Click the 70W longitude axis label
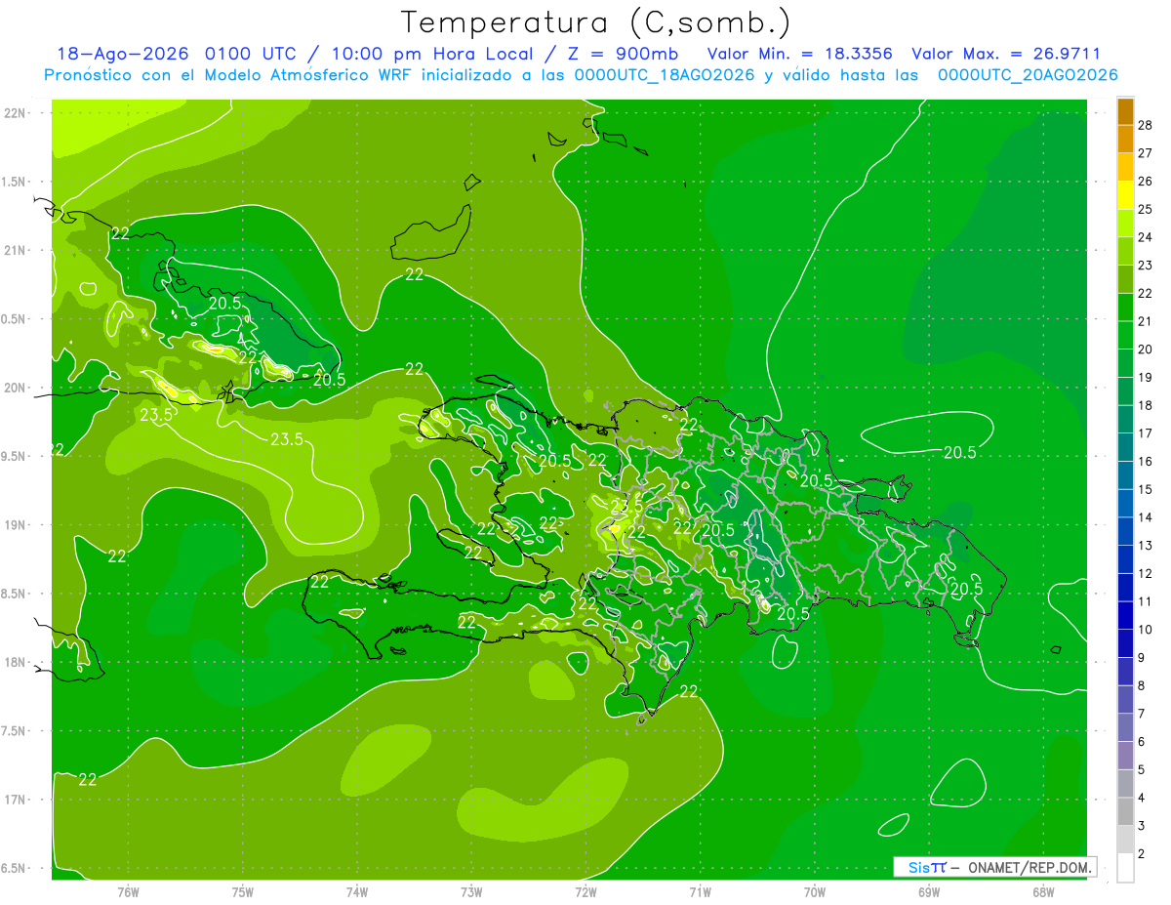The width and height of the screenshot is (1171, 905). [815, 892]
